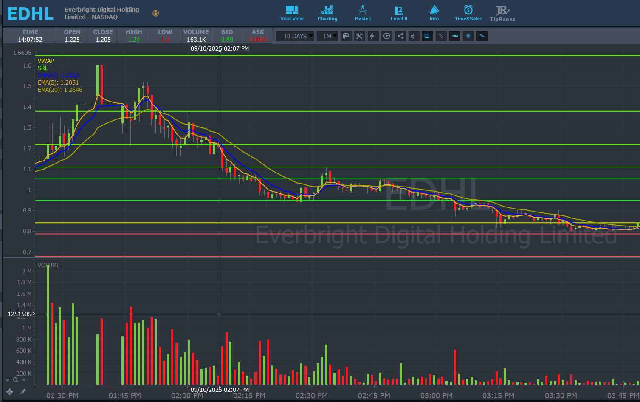Zoom out with the minus icon
Screen dimensions: 640x402
(x=23, y=380)
